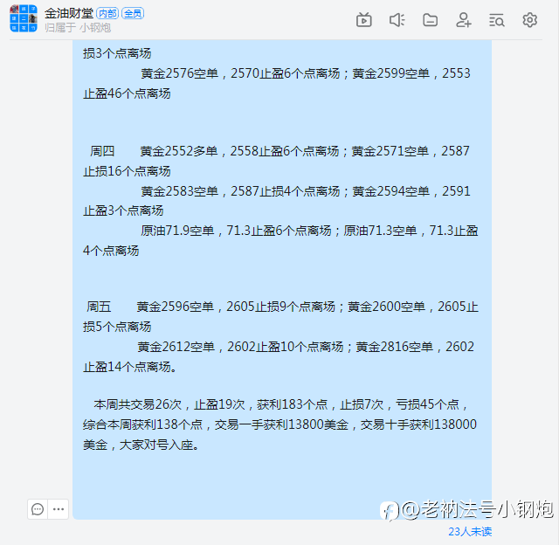
Task: Click the 金油财堂 group avatar
Action: coord(24,18)
